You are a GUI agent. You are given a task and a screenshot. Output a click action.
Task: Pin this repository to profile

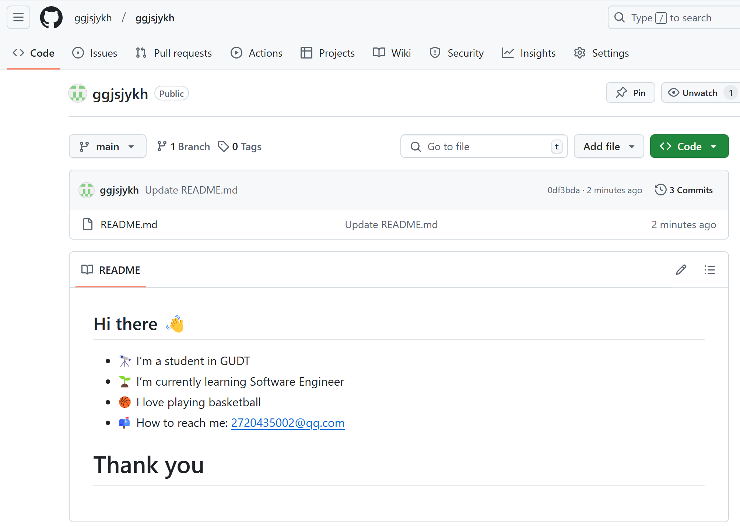click(x=631, y=93)
